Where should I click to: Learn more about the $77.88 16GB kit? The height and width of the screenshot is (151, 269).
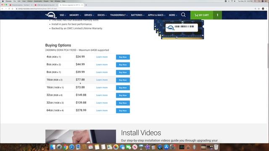102,80
